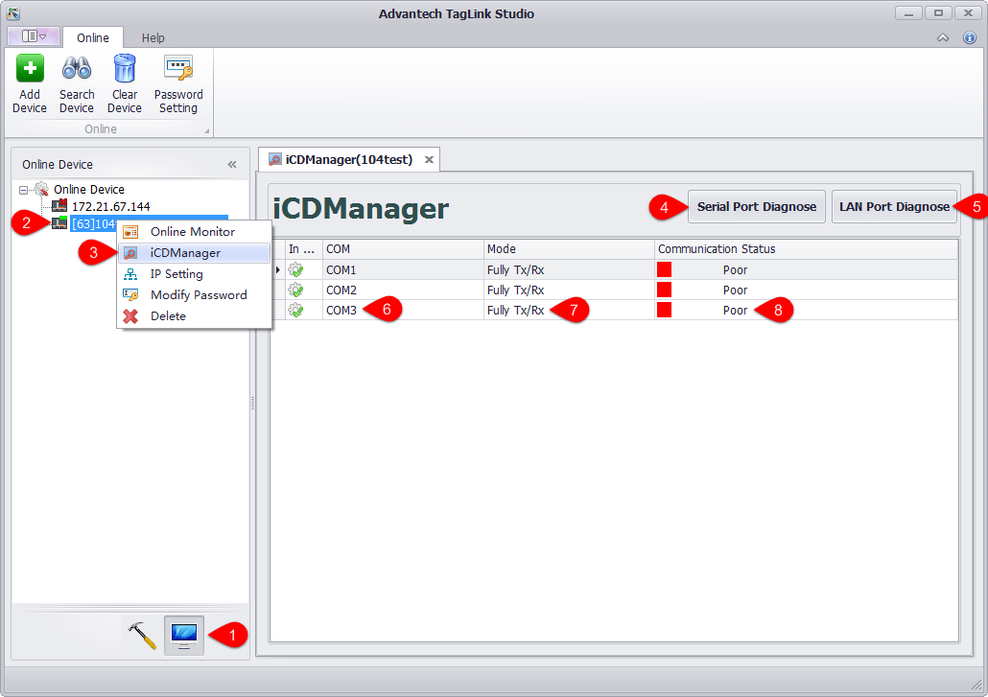Click the Search Device binoculars icon
This screenshot has width=988, height=697.
click(77, 70)
